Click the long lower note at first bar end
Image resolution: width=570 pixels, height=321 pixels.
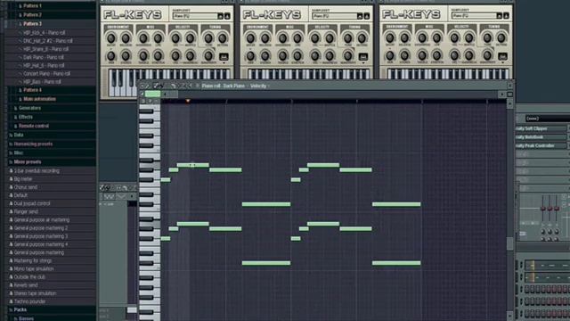(x=266, y=263)
